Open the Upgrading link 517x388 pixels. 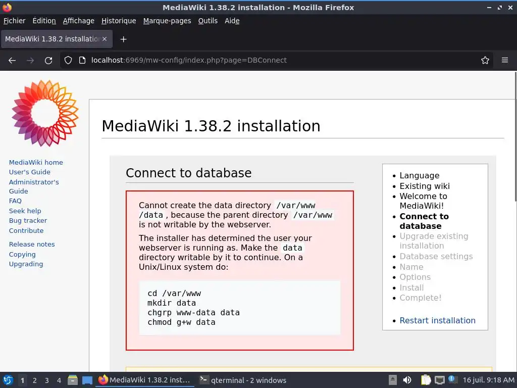click(26, 264)
